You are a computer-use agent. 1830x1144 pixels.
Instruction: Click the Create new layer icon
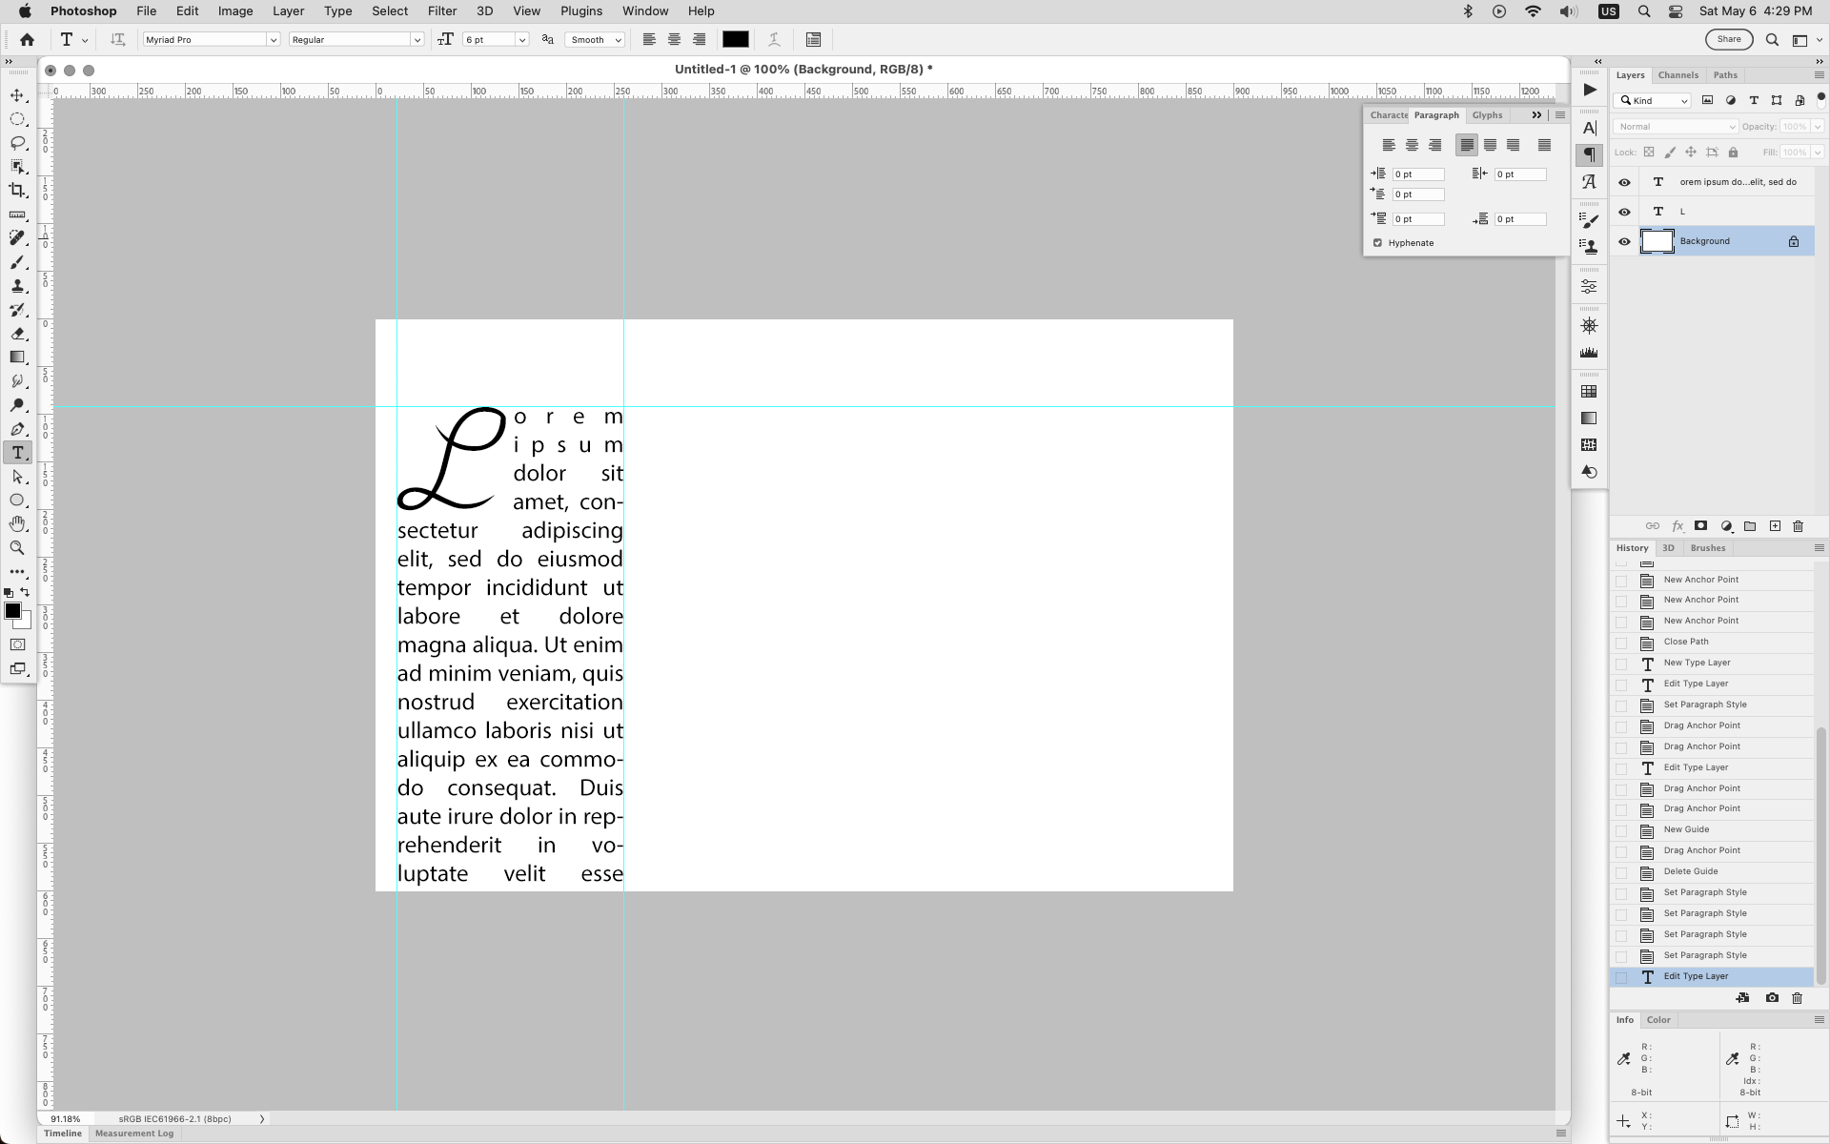pyautogui.click(x=1775, y=526)
